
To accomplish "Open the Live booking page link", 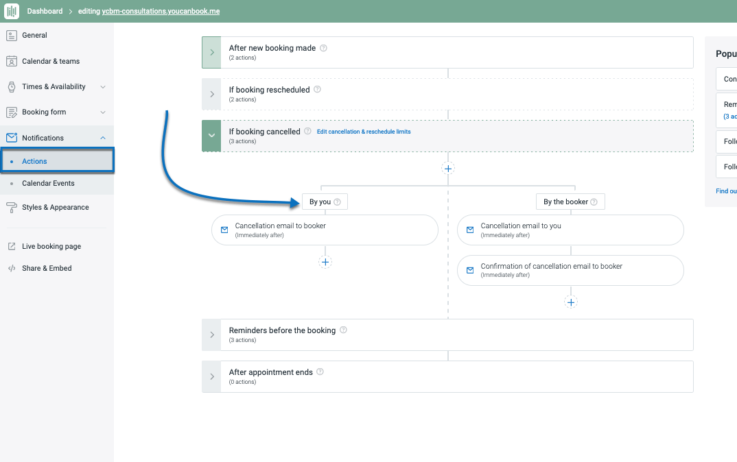I will click(51, 247).
